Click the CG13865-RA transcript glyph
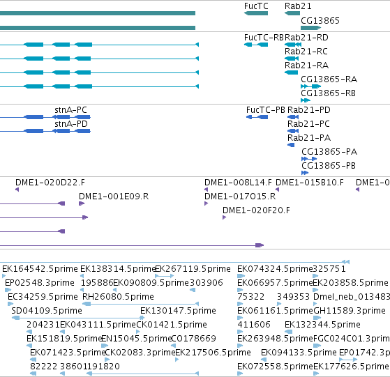 [x=311, y=86]
